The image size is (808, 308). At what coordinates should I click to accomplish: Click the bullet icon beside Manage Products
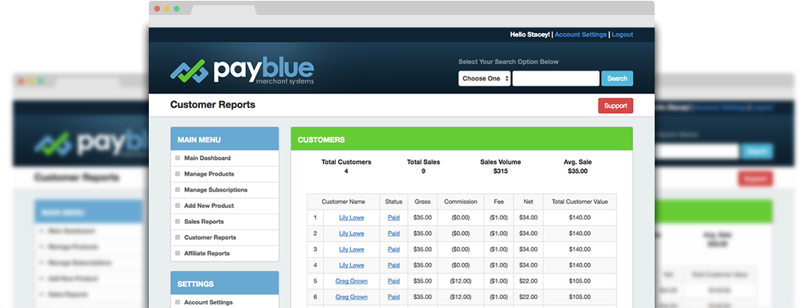click(x=178, y=174)
